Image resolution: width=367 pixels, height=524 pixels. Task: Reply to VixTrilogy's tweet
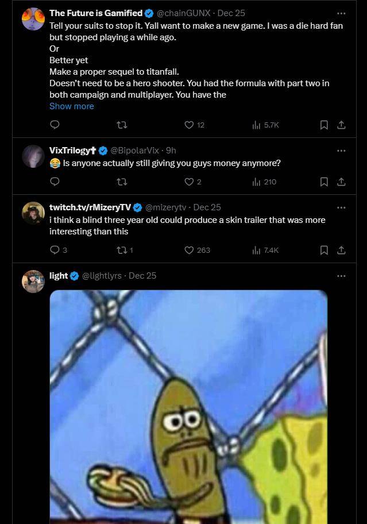pyautogui.click(x=55, y=182)
